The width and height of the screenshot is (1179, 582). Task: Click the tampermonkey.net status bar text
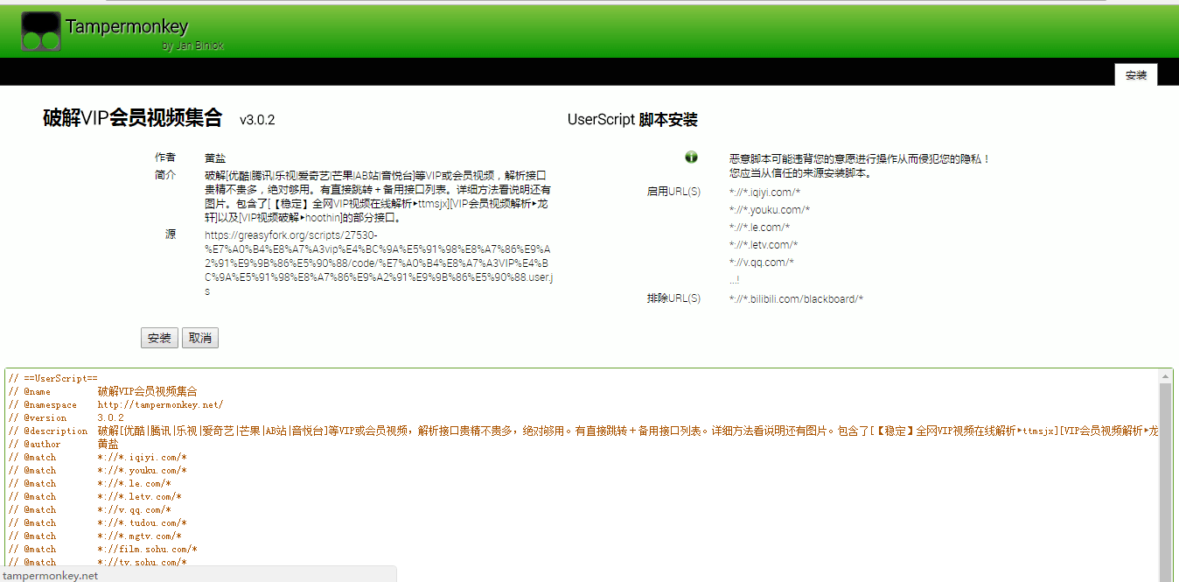coord(51,575)
